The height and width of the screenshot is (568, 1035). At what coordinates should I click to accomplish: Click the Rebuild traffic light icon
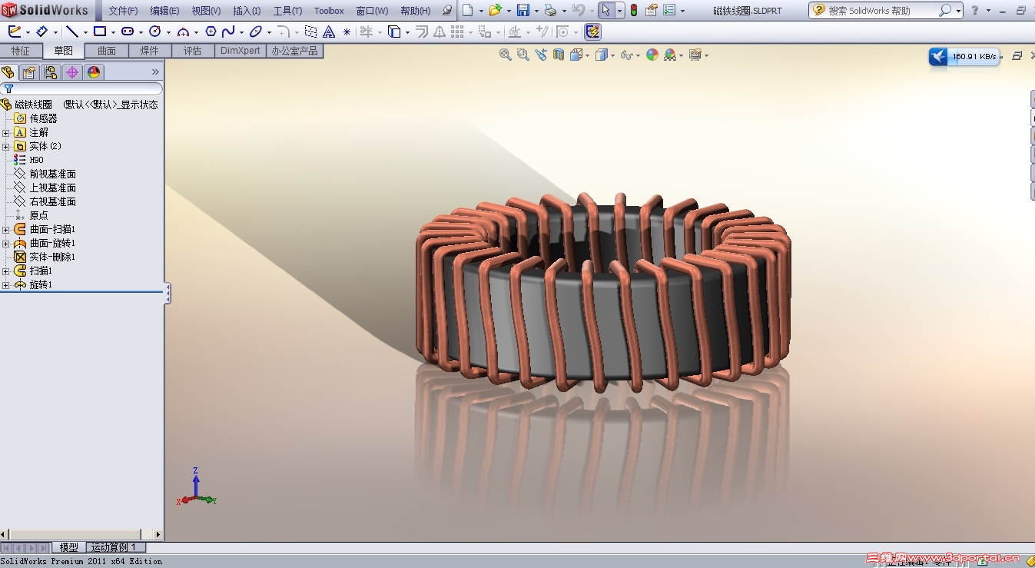[x=634, y=10]
